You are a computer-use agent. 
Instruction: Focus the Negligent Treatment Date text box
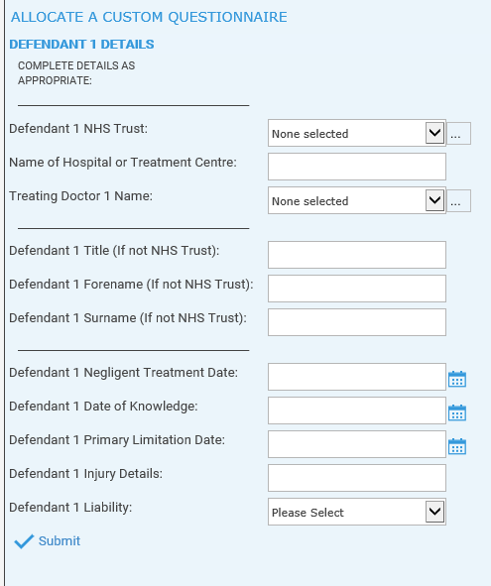coord(357,377)
